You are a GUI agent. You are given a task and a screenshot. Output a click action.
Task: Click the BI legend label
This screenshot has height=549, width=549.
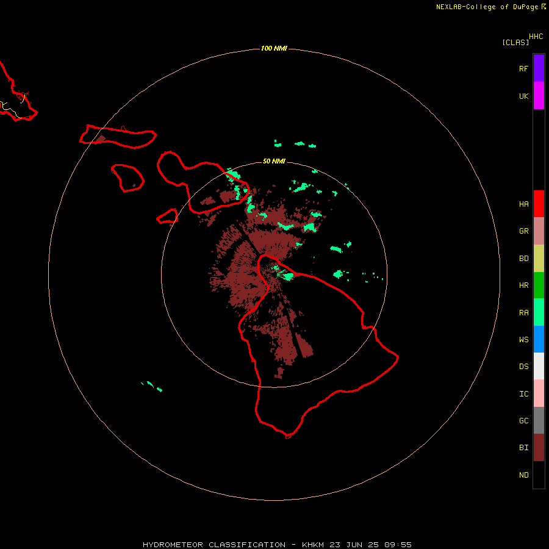[523, 448]
